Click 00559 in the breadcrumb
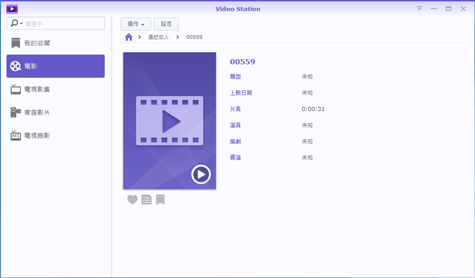 [x=194, y=37]
